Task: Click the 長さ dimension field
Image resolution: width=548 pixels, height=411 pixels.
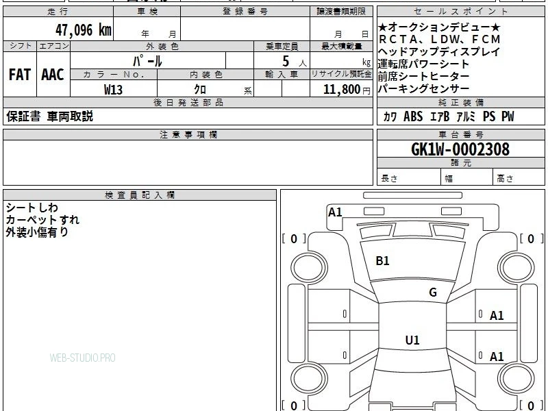Action: (409, 178)
